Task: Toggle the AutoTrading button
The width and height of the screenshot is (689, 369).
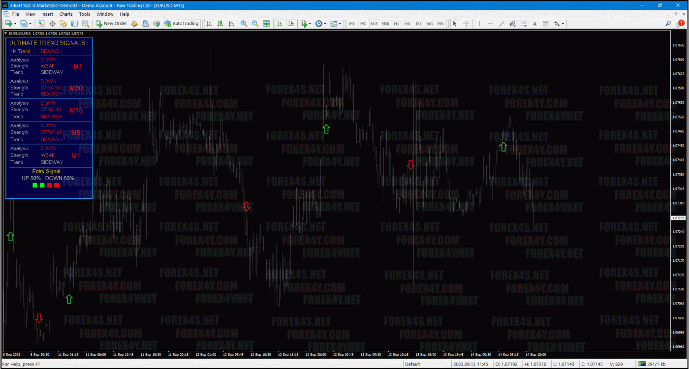Action: coord(182,24)
